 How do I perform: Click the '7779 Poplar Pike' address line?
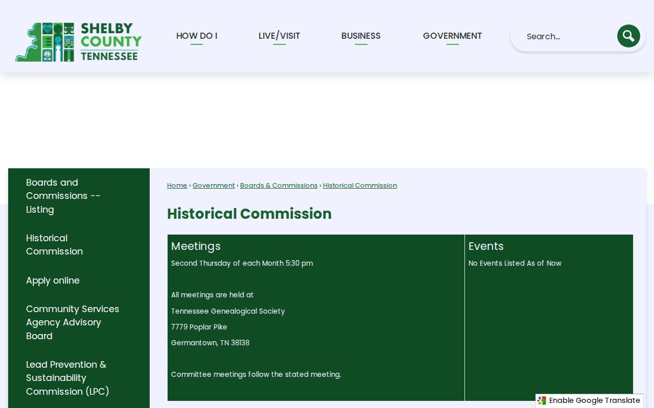click(199, 327)
